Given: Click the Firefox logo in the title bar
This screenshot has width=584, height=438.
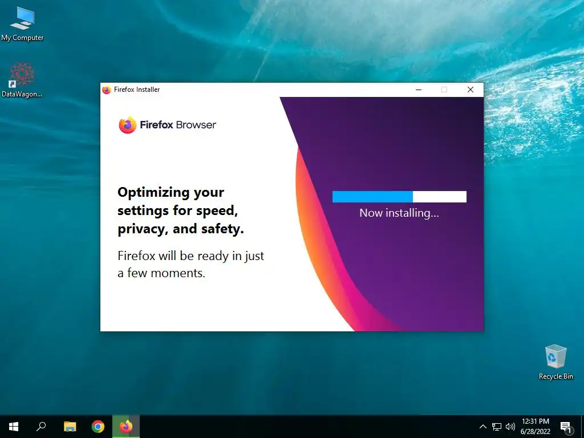Looking at the screenshot, I should 107,90.
